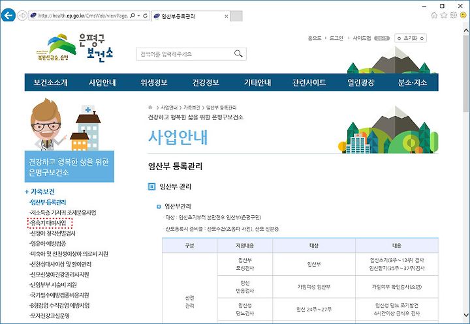
Task: Open the 사이트맵 link
Action: pos(362,38)
